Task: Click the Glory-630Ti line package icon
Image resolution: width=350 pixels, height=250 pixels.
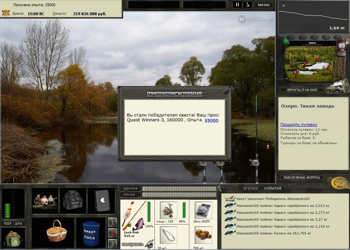Action: [x=203, y=210]
